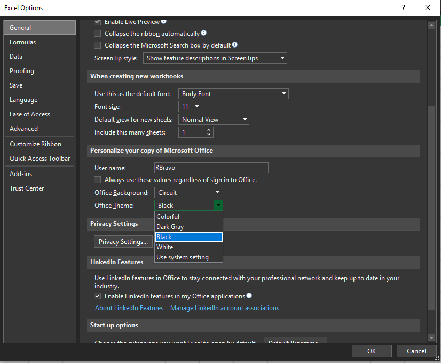
Task: Select Use system setting theme option
Action: (x=188, y=257)
